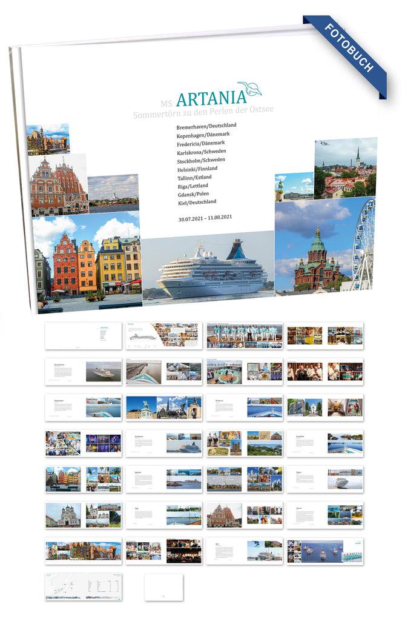Screen dimensions: 405x621
Task: Select the 'Karlskrona/Schweden' line on the cover
Action: click(202, 152)
